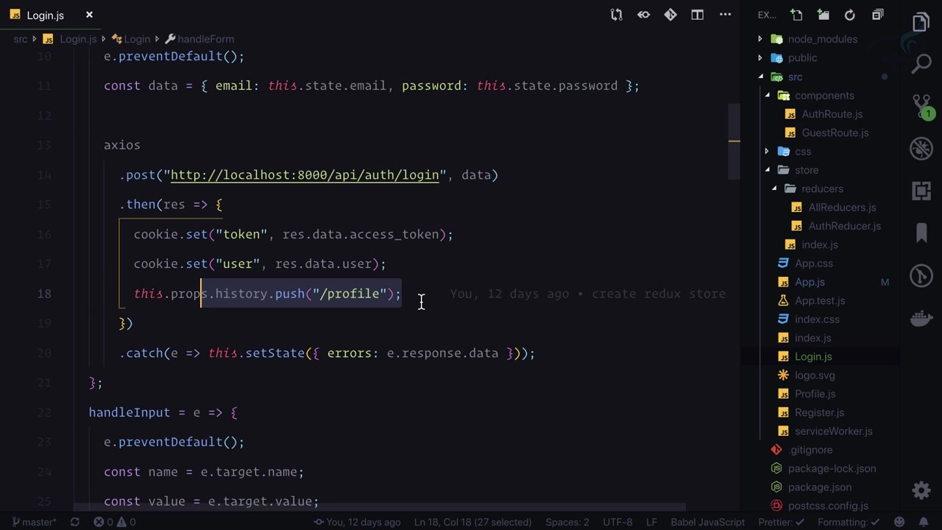The height and width of the screenshot is (530, 942).
Task: Click the sync changes icon in status bar
Action: 74,522
